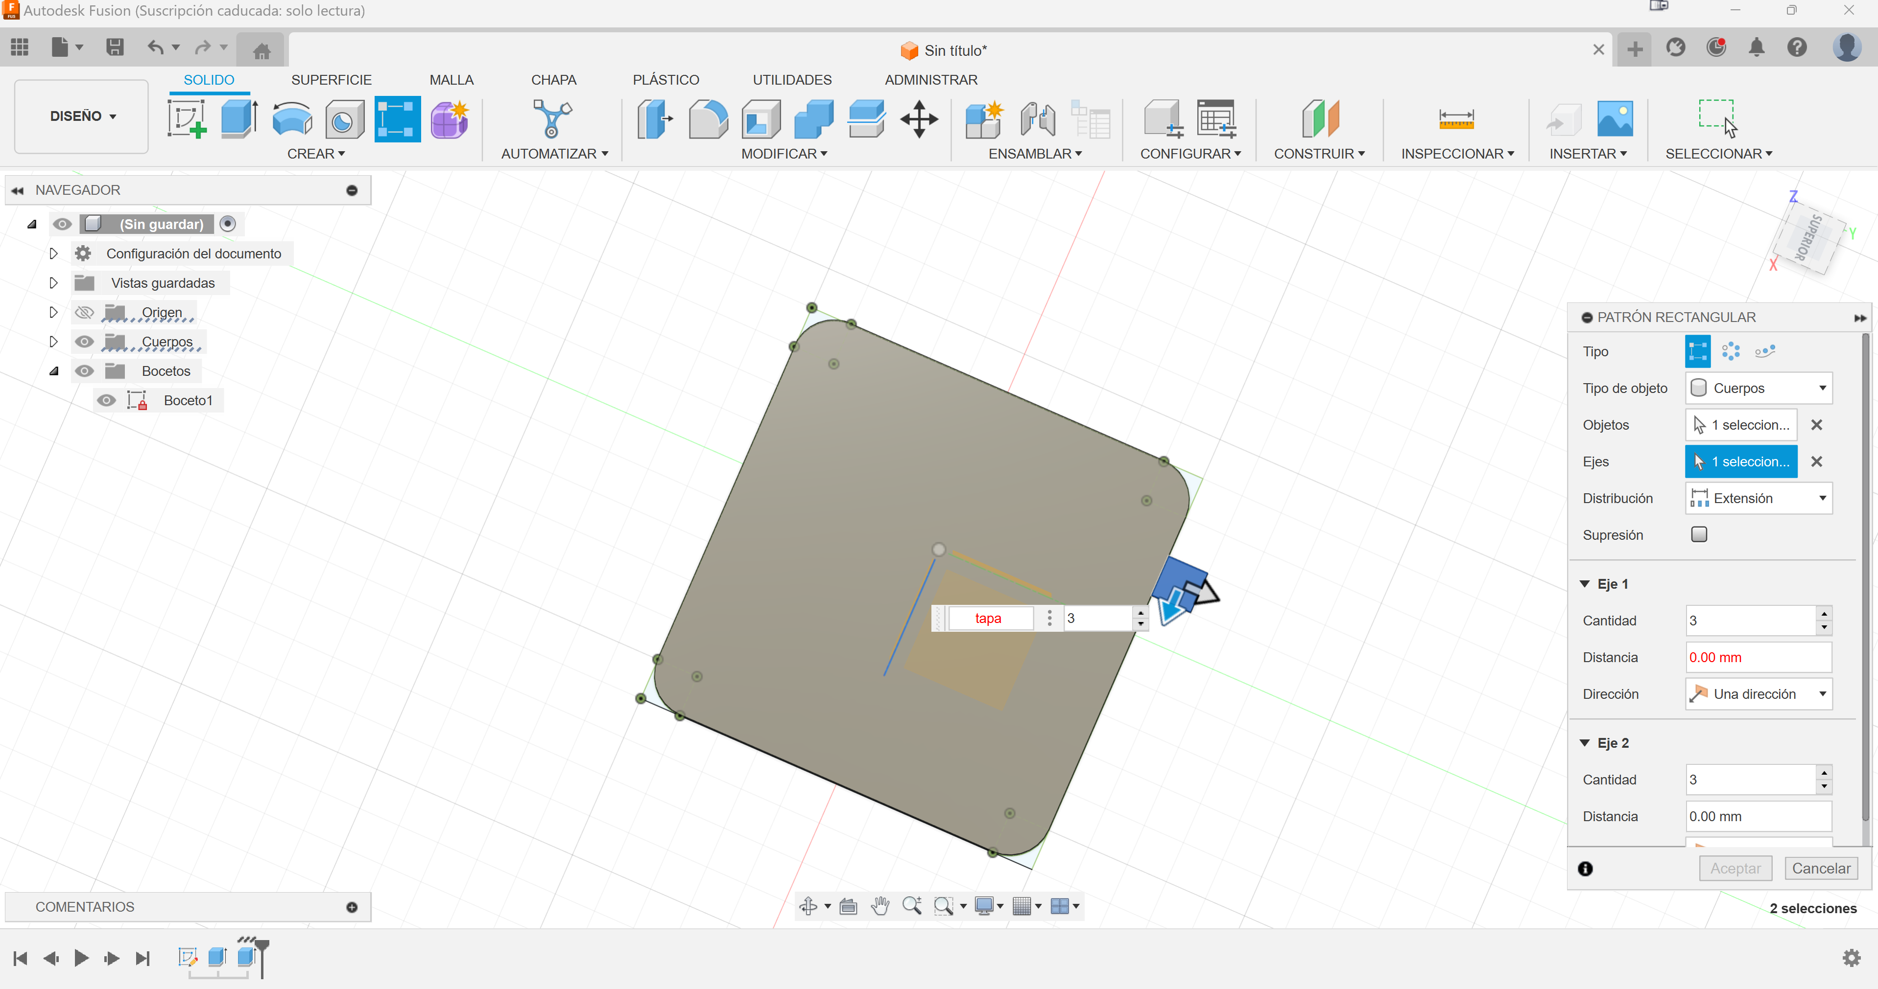The height and width of the screenshot is (989, 1878).
Task: Toggle visibility of Cuerpos folder
Action: [x=85, y=342]
